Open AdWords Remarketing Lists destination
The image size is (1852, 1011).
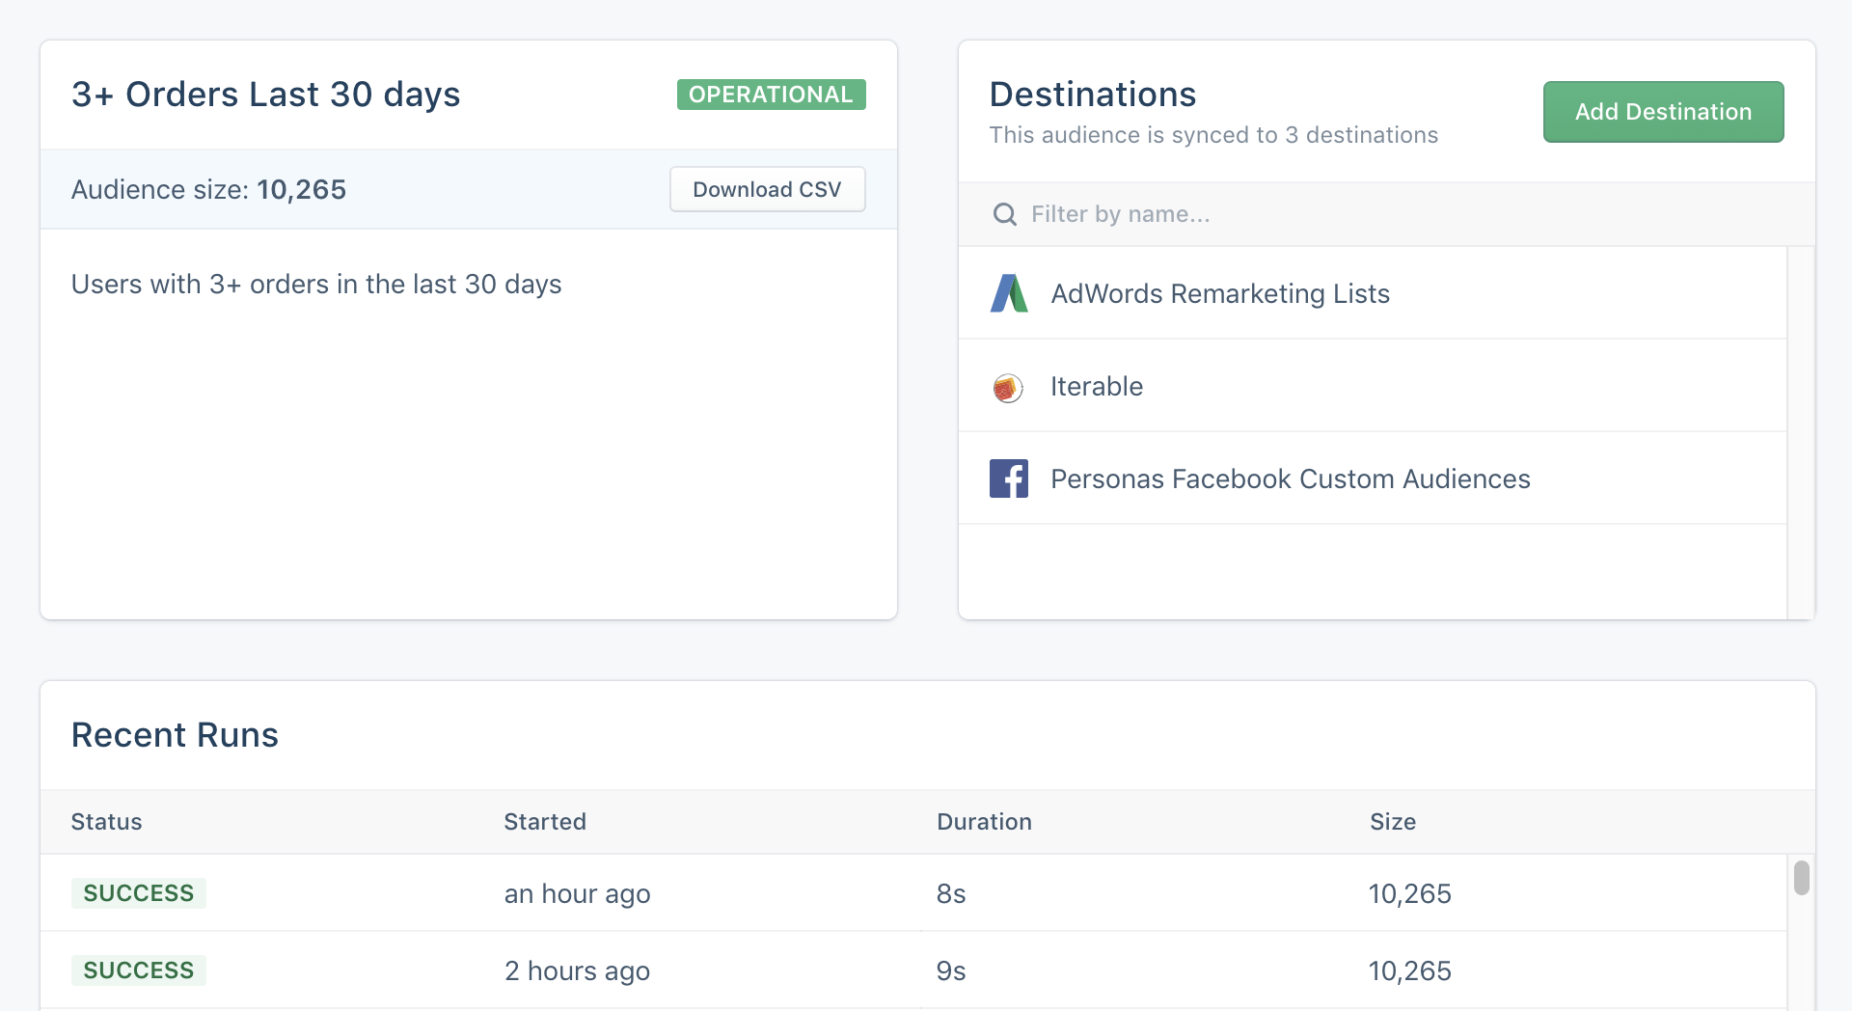pyautogui.click(x=1373, y=293)
